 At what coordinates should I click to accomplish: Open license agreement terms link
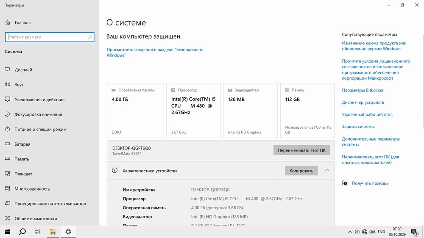coord(376,70)
